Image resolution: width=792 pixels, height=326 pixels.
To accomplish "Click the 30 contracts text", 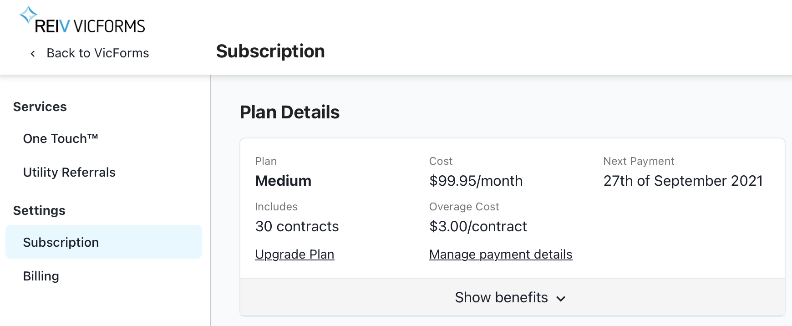I will pos(297,226).
